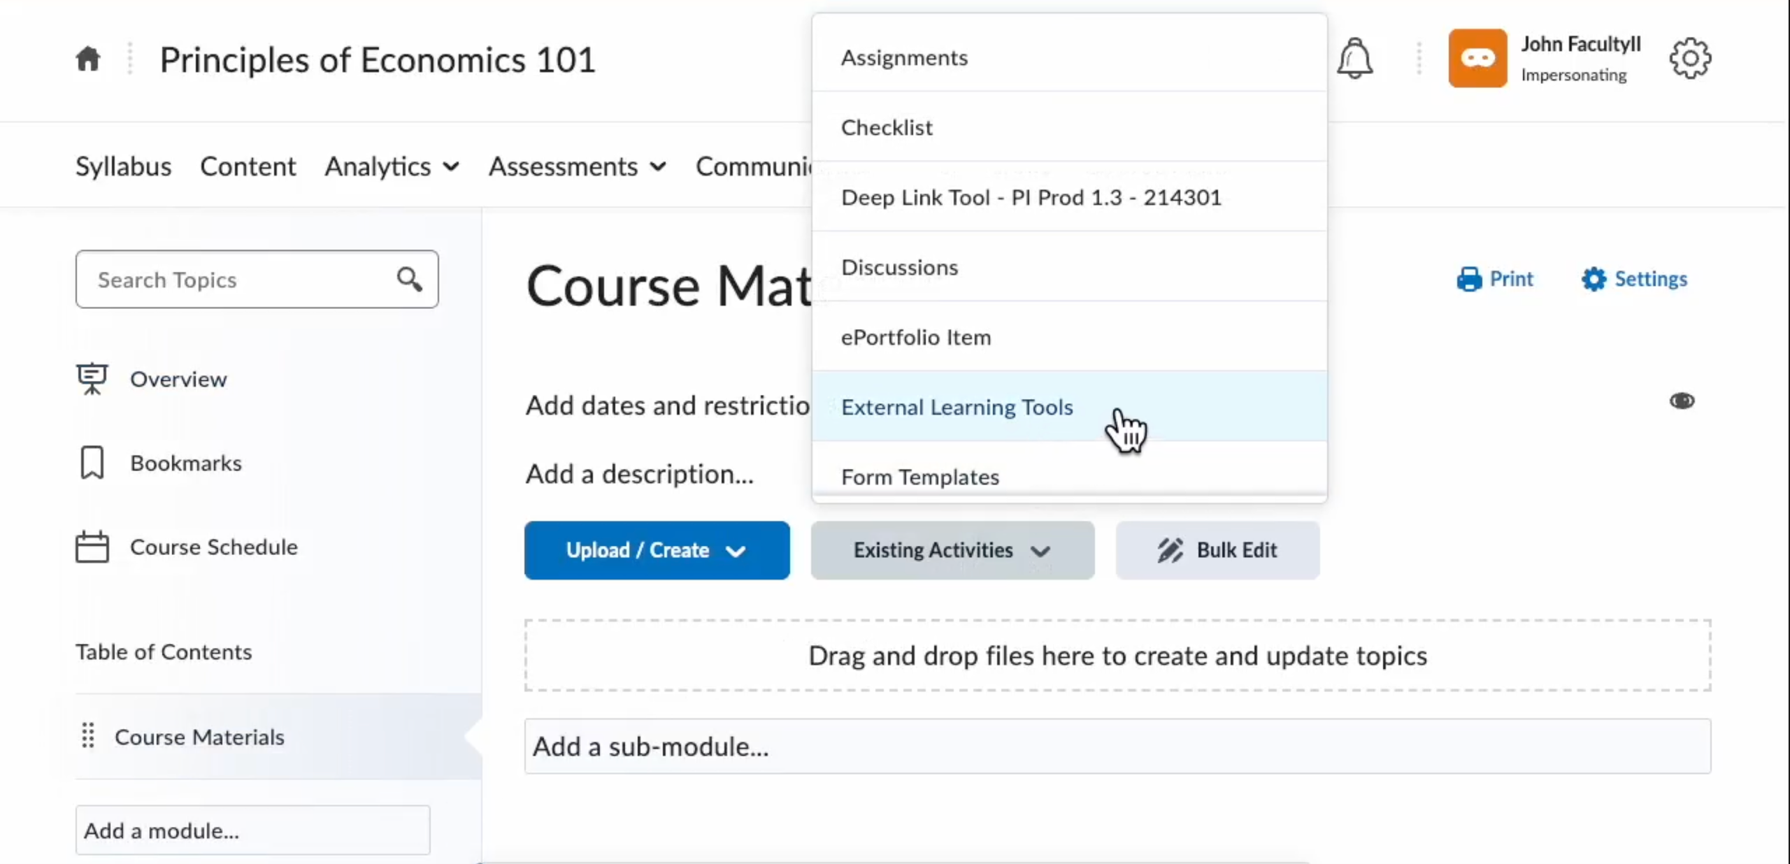The image size is (1790, 864).
Task: Open Overview in the sidebar
Action: pos(178,379)
